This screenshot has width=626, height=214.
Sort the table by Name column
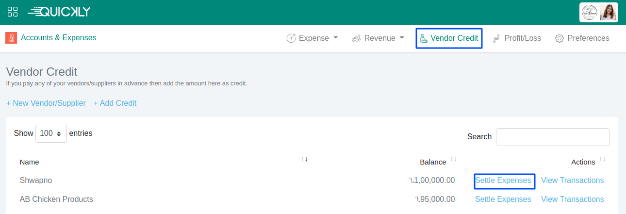point(30,162)
